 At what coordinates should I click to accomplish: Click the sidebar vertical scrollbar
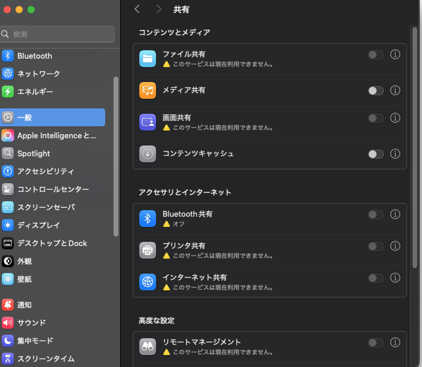coord(116,156)
